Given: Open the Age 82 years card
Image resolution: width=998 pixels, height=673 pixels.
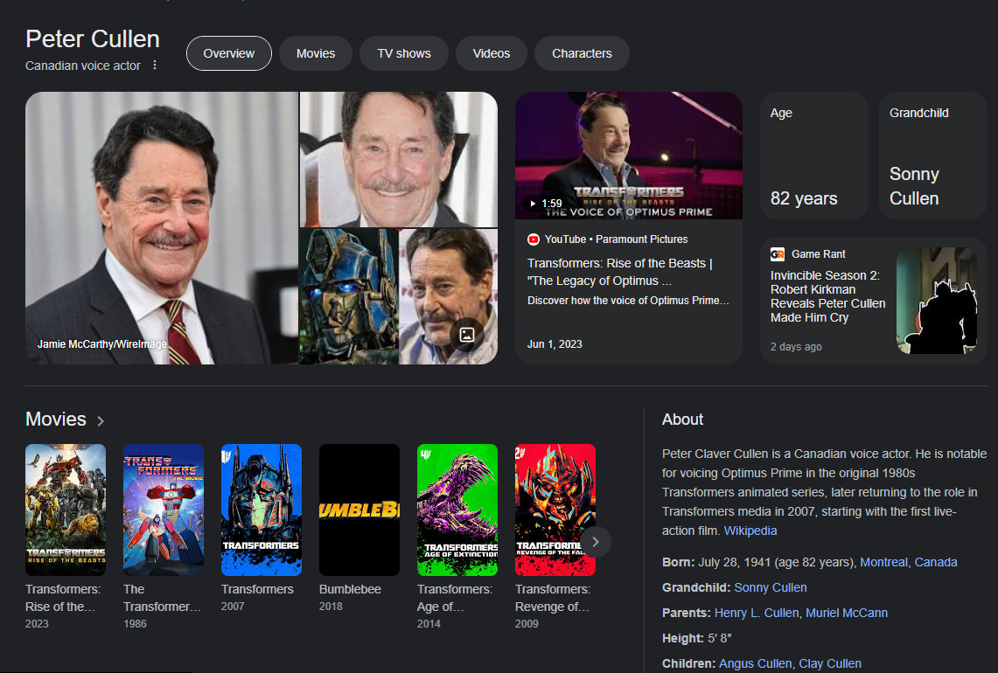Looking at the screenshot, I should coord(814,156).
